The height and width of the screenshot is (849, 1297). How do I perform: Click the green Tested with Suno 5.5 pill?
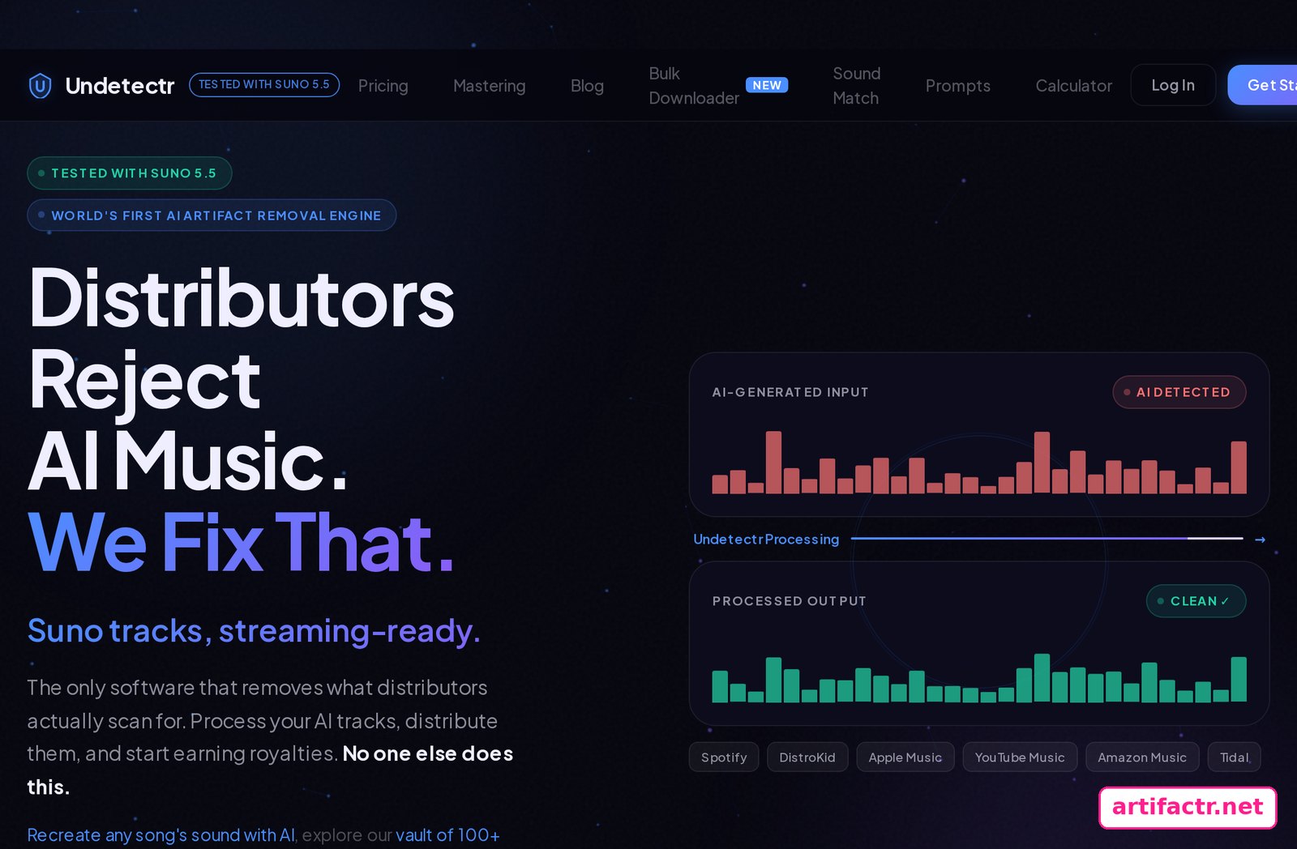pyautogui.click(x=130, y=173)
